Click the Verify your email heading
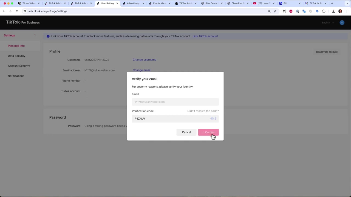This screenshot has width=351, height=197. (x=145, y=79)
